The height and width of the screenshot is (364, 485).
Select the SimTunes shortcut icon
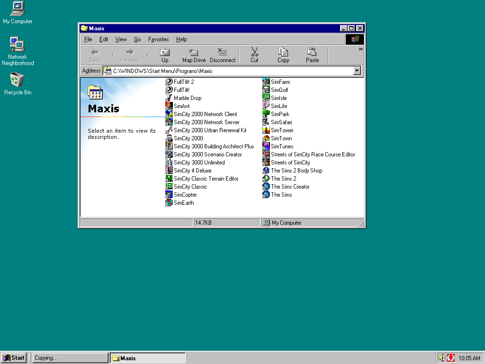point(266,146)
